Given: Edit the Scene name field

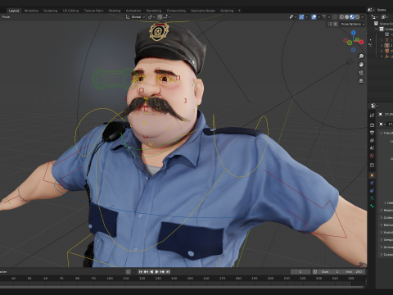Looking at the screenshot, I should (384, 10).
